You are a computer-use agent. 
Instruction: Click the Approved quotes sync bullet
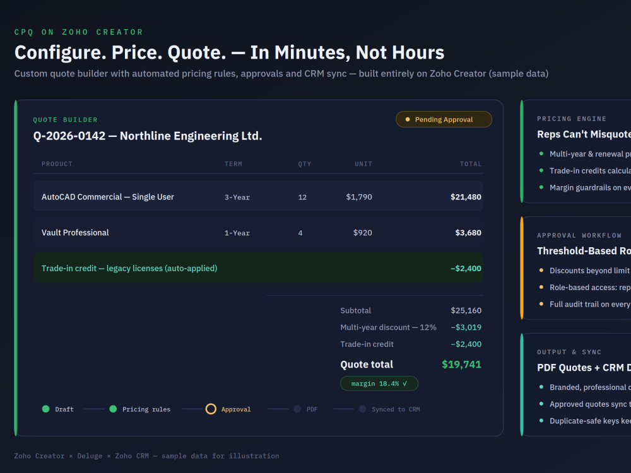click(590, 404)
